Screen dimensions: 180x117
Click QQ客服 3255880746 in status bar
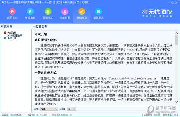62,115
